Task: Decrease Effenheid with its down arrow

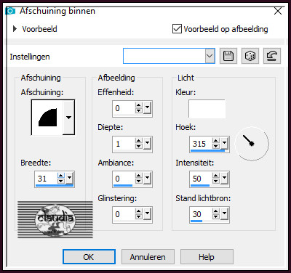Action: point(139,110)
